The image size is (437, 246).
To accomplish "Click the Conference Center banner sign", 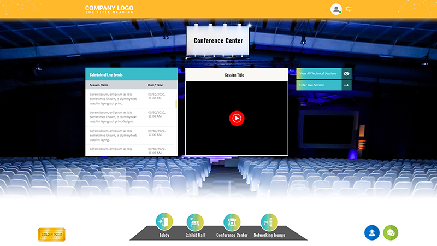I will click(218, 40).
